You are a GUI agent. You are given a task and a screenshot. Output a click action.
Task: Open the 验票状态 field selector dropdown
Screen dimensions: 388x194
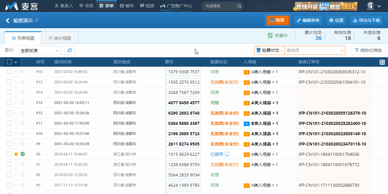(x=269, y=50)
